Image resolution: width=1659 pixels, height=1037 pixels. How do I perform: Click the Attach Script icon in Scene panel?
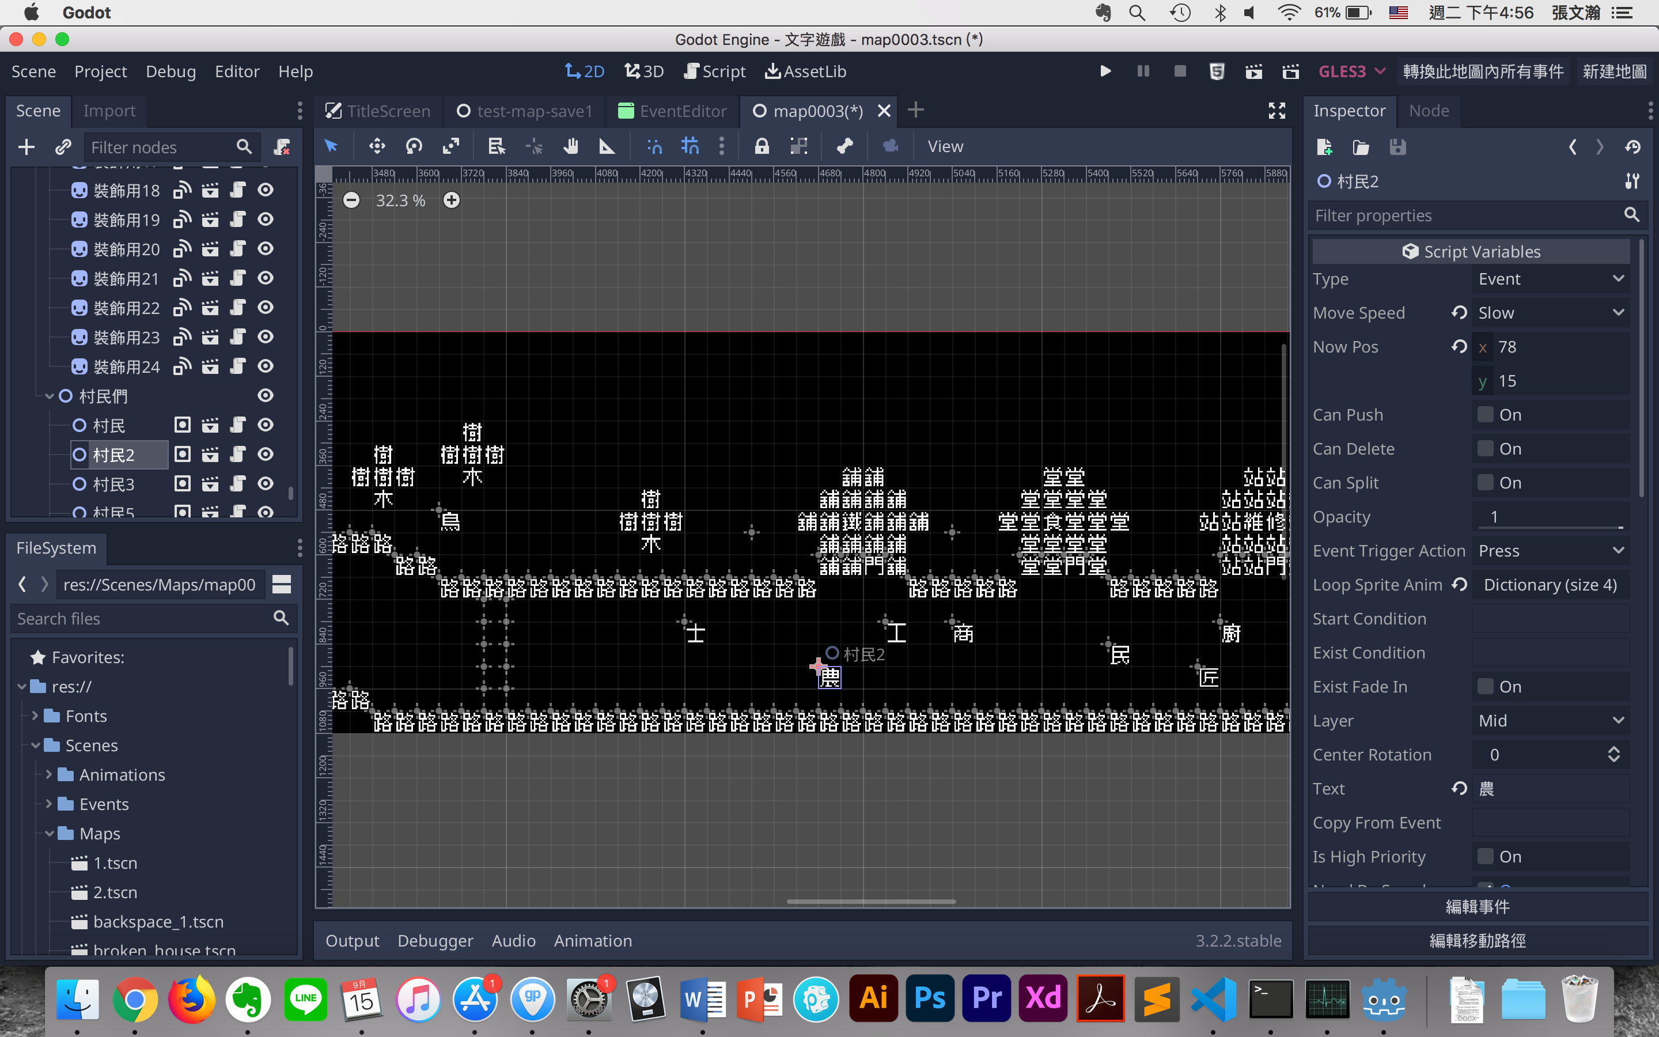pos(282,147)
